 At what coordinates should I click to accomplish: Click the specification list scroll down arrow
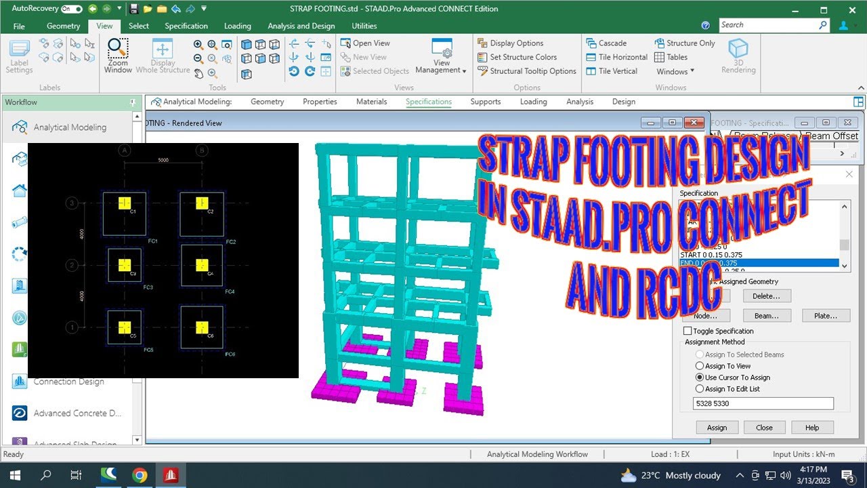click(x=844, y=266)
